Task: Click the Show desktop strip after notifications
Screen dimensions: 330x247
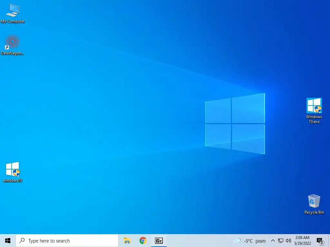Action: 329,241
